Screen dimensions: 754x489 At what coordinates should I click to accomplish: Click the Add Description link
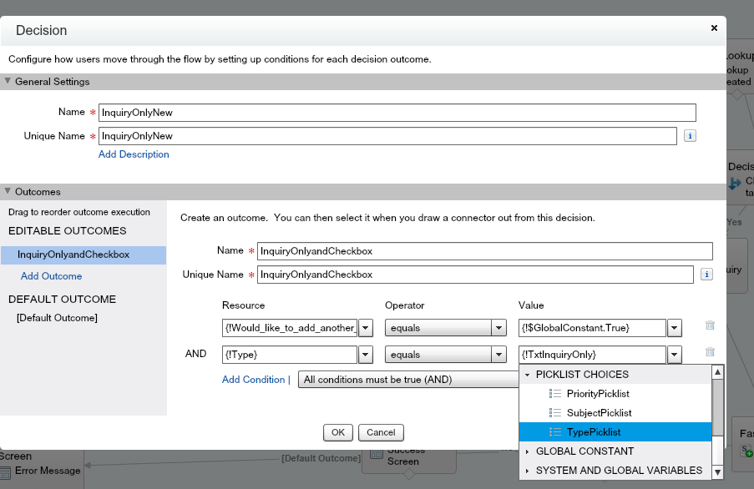click(134, 154)
